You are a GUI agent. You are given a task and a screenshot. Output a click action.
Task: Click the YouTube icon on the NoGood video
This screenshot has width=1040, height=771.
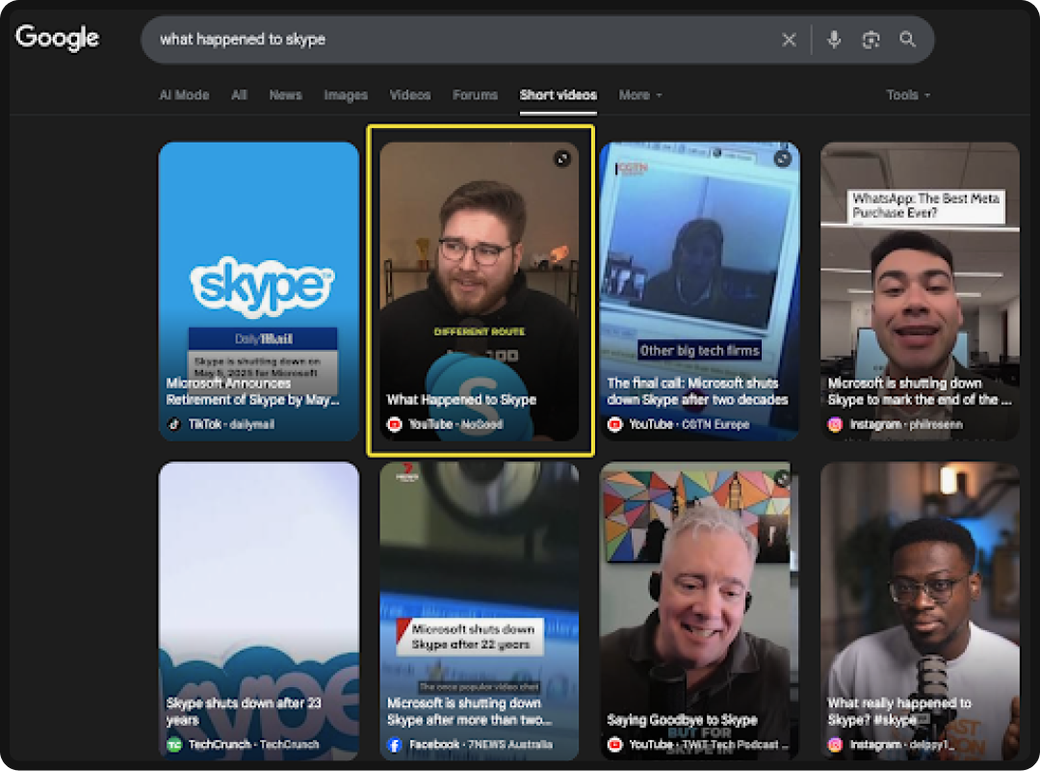coord(395,421)
